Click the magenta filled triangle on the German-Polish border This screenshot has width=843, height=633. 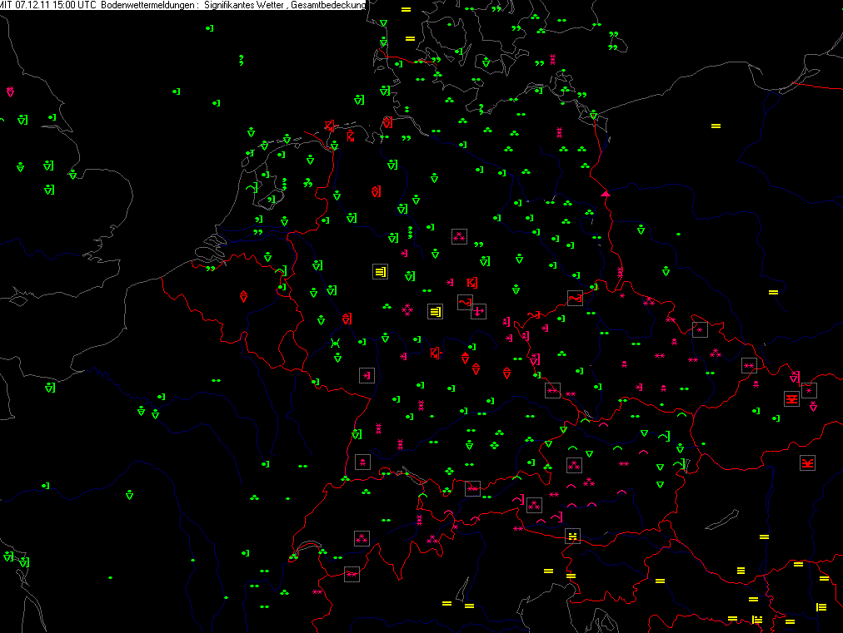pyautogui.click(x=606, y=193)
